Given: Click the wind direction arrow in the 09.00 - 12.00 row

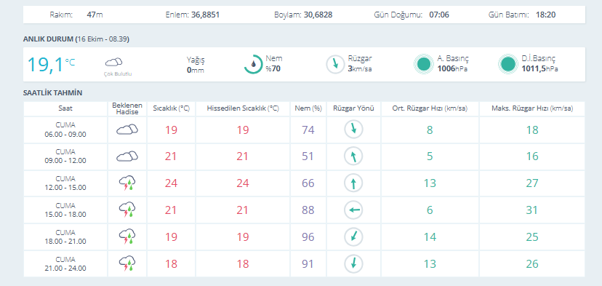Looking at the screenshot, I should (353, 156).
